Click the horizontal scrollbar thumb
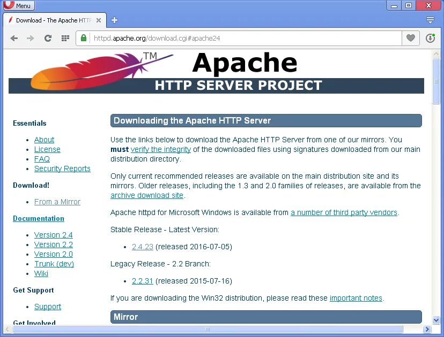444x337 pixels. click(x=208, y=329)
